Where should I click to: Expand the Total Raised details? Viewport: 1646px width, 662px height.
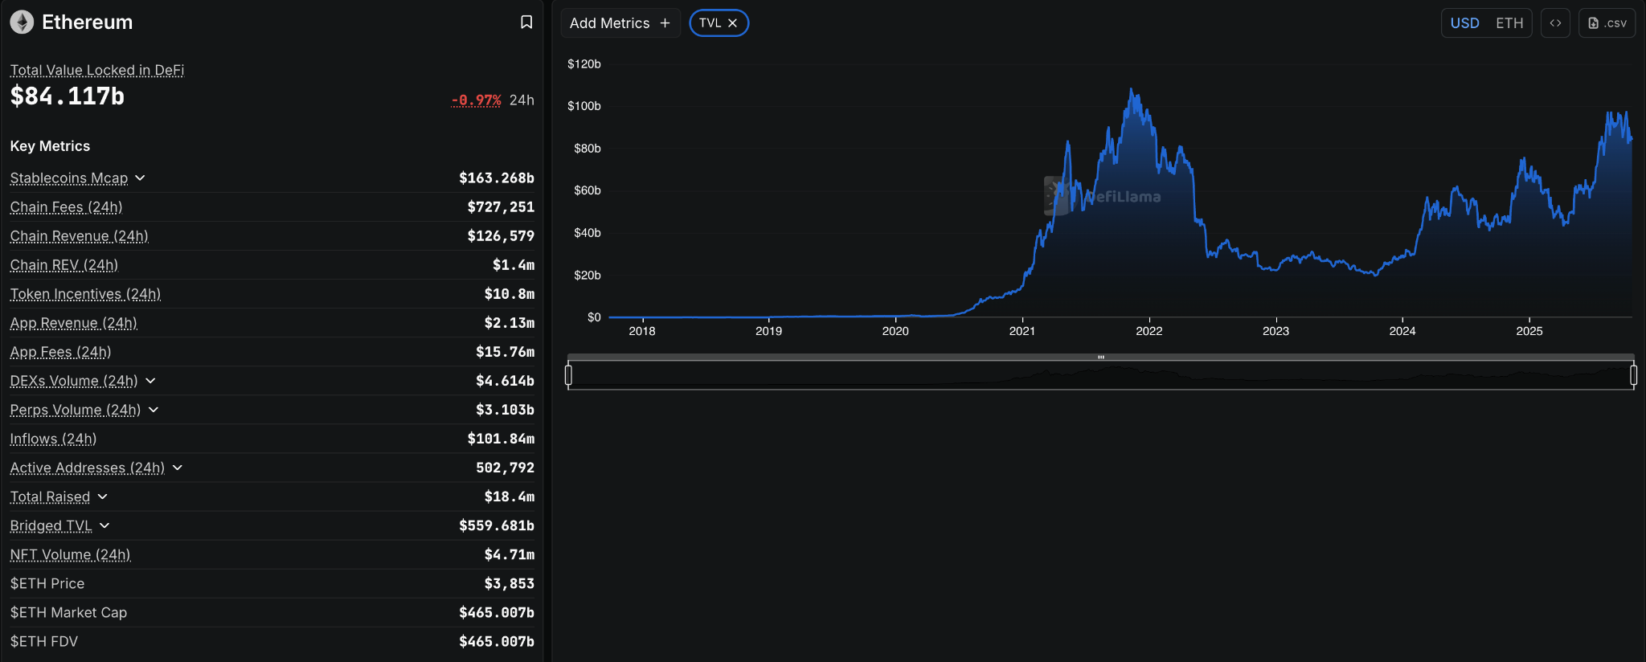102,496
